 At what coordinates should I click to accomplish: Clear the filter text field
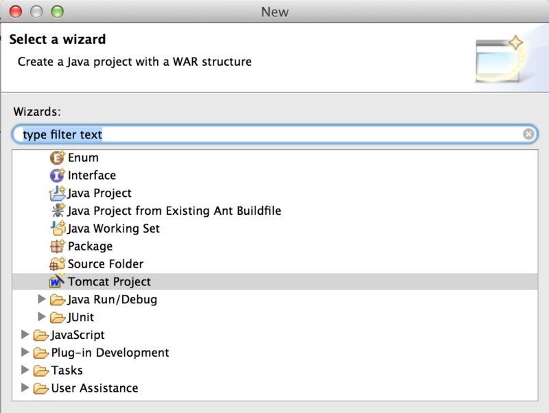(528, 134)
